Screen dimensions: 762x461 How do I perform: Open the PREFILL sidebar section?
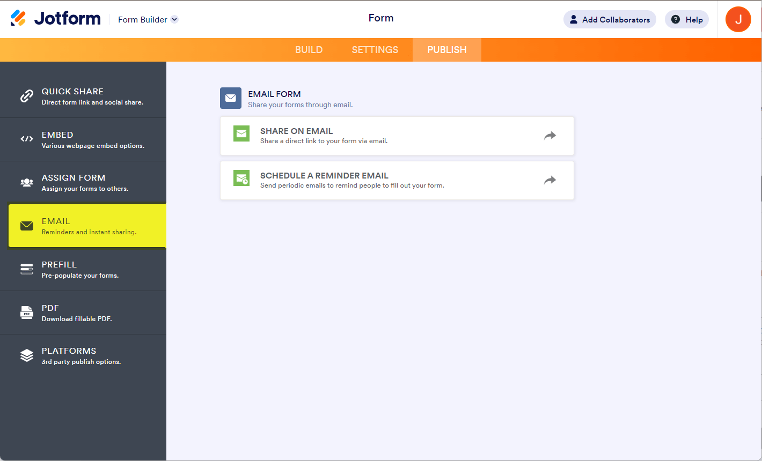click(x=83, y=270)
